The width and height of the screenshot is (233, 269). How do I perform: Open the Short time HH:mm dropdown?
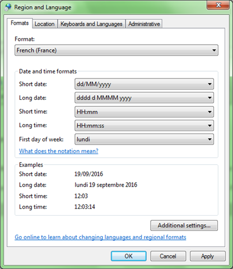coord(144,112)
